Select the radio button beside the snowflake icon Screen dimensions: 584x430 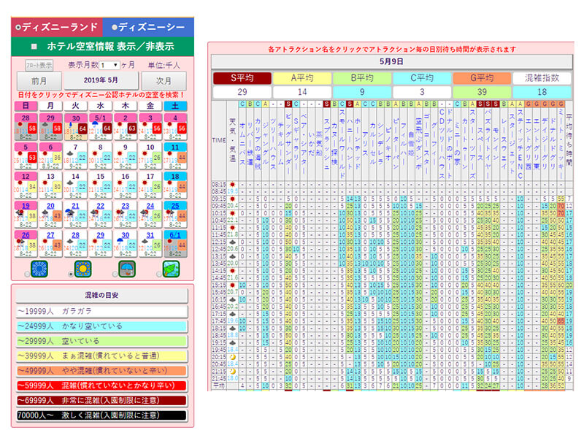(27, 274)
